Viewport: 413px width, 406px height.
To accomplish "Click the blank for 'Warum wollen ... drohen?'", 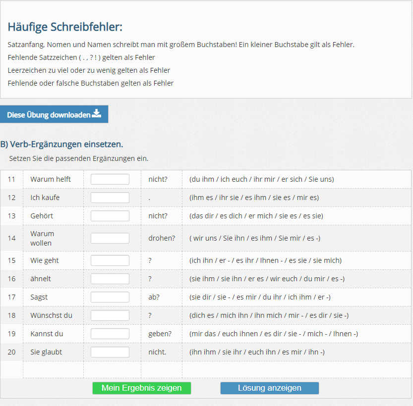I will (x=110, y=238).
